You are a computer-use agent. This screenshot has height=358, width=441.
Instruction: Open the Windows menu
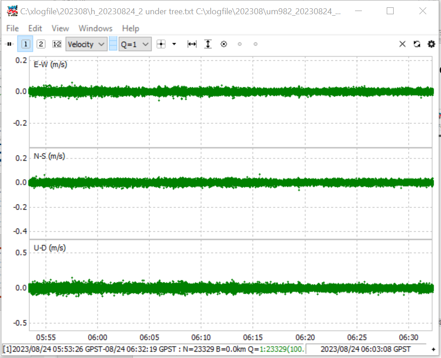click(96, 28)
